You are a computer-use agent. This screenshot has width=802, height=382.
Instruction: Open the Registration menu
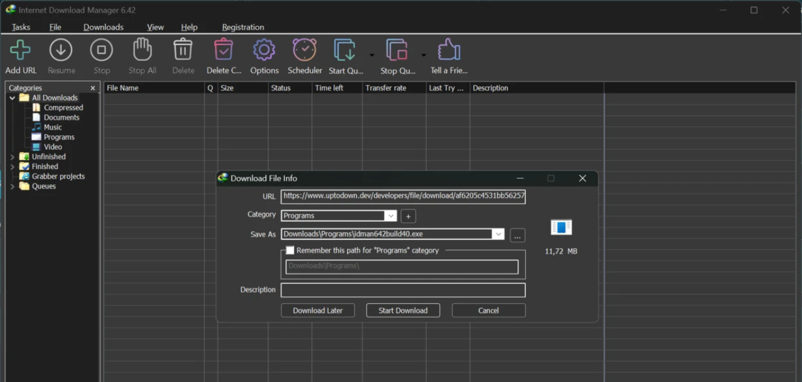[x=243, y=27]
